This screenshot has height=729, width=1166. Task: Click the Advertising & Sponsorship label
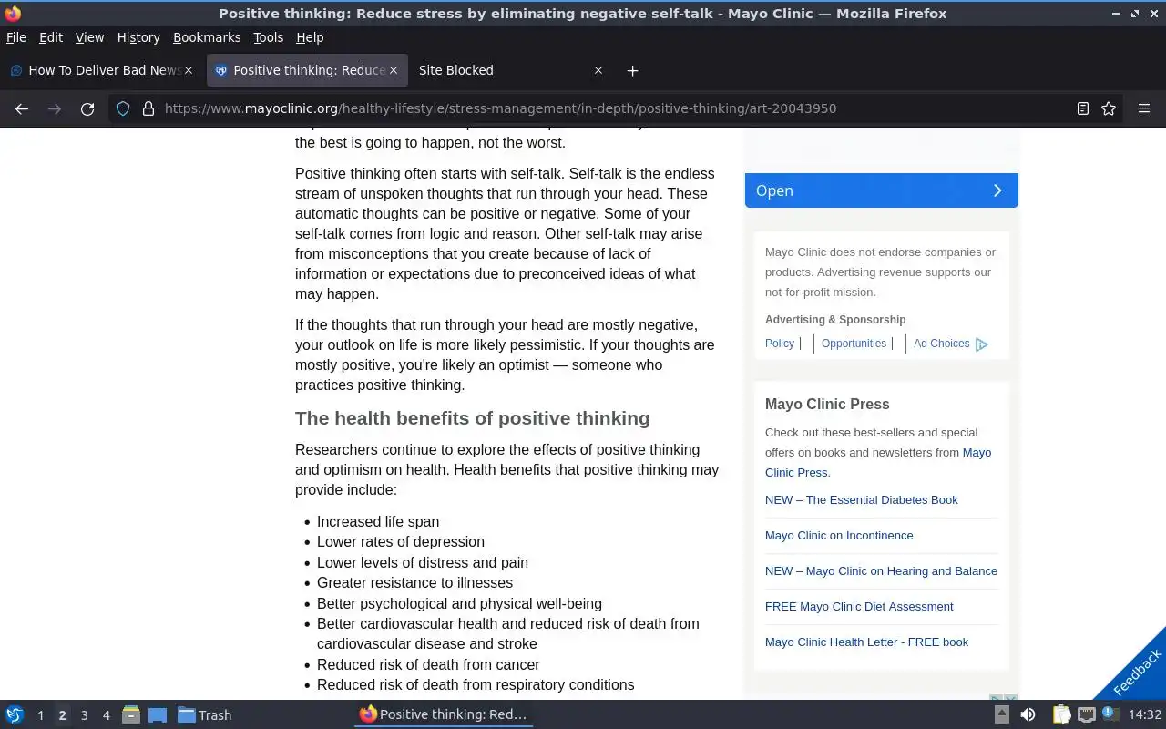[835, 320]
